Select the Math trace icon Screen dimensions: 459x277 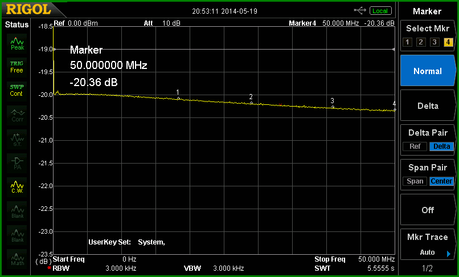point(17,259)
